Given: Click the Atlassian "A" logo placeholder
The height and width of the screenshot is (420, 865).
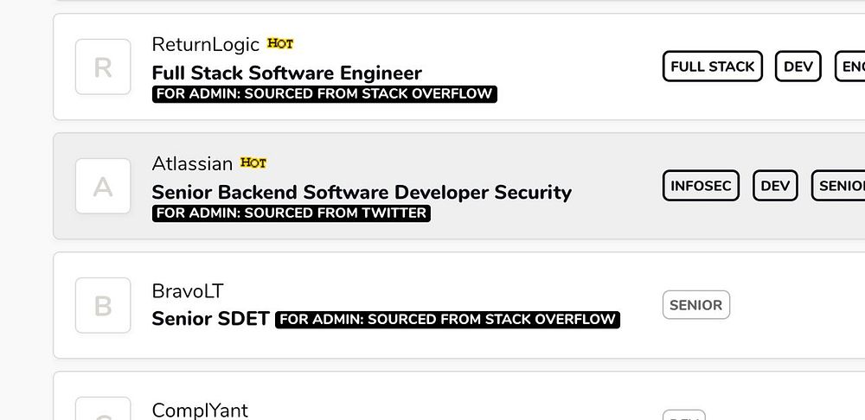Looking at the screenshot, I should pyautogui.click(x=103, y=186).
